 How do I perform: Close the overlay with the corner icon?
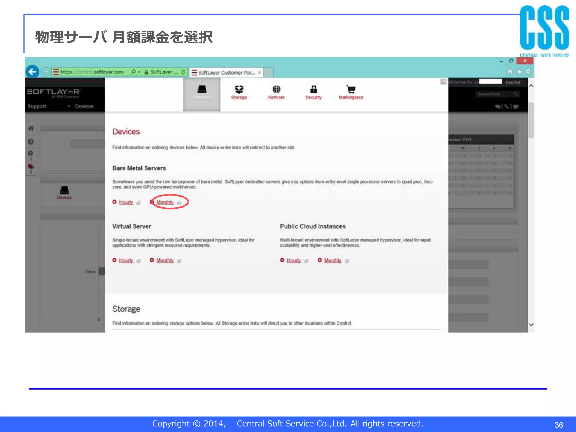[x=443, y=82]
